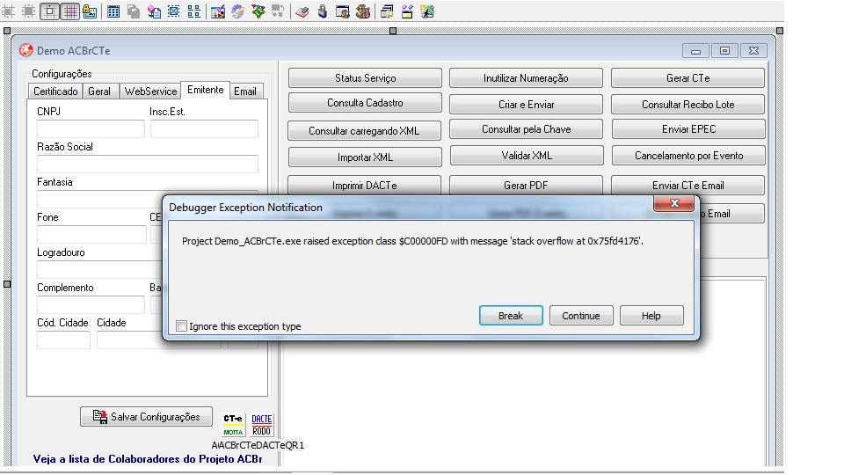Open the Email configuration tab
The height and width of the screenshot is (475, 844).
[245, 91]
